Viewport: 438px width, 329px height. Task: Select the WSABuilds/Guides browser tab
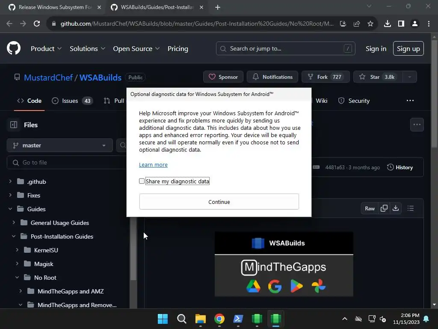click(157, 7)
